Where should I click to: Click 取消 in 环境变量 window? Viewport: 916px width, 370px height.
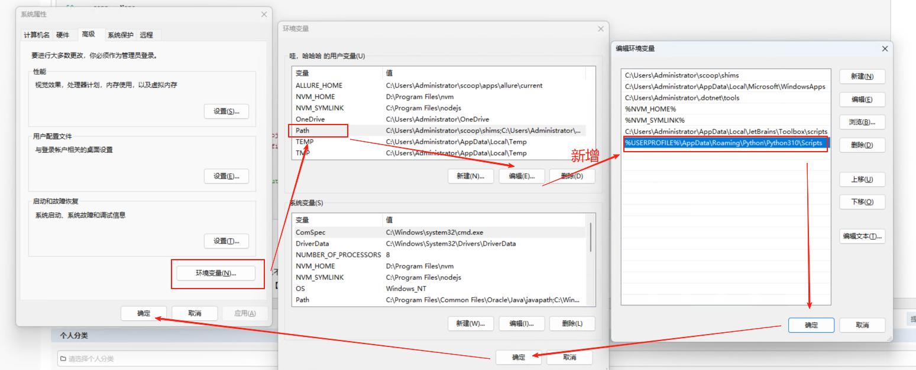pyautogui.click(x=569, y=358)
